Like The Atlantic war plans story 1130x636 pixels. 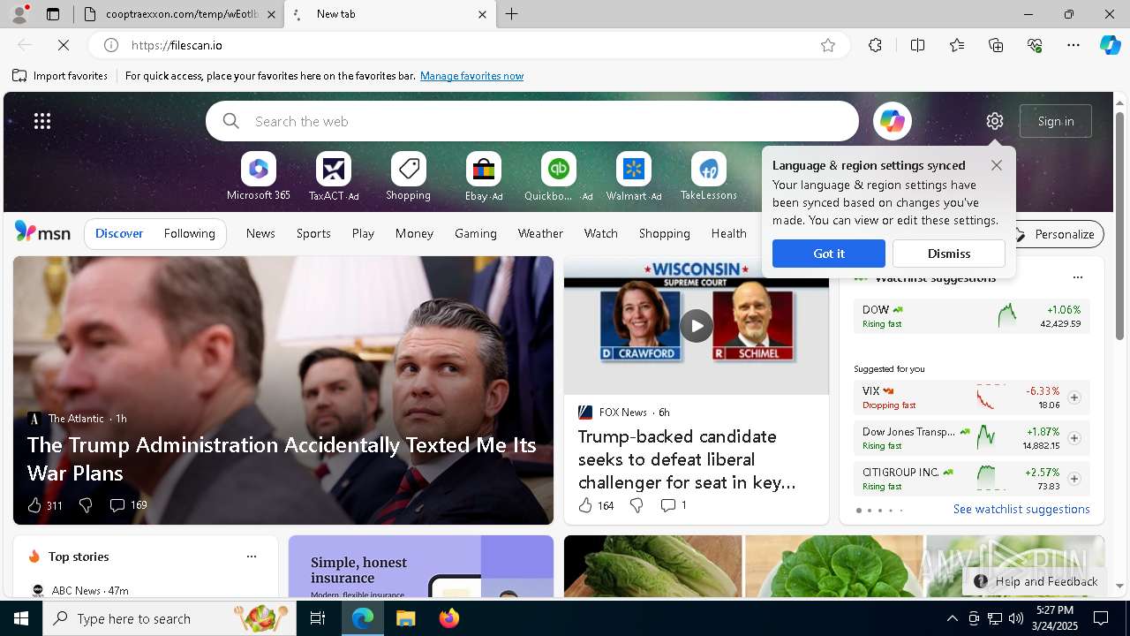(x=44, y=505)
